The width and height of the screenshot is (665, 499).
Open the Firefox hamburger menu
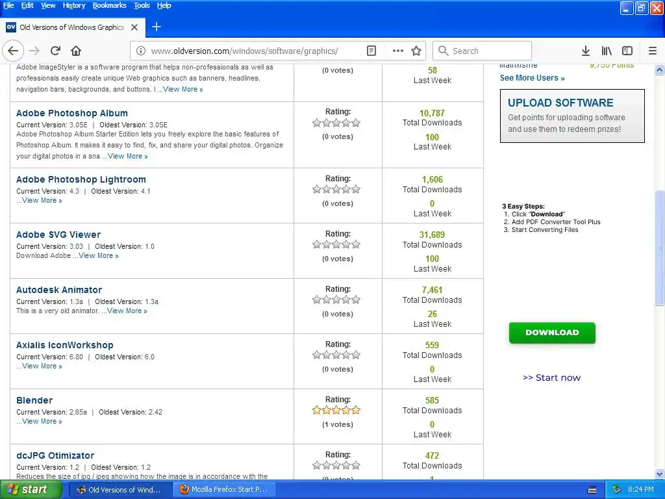tap(652, 51)
